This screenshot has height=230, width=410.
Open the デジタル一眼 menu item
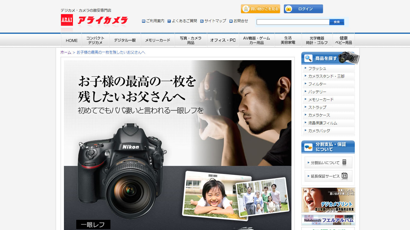point(125,40)
